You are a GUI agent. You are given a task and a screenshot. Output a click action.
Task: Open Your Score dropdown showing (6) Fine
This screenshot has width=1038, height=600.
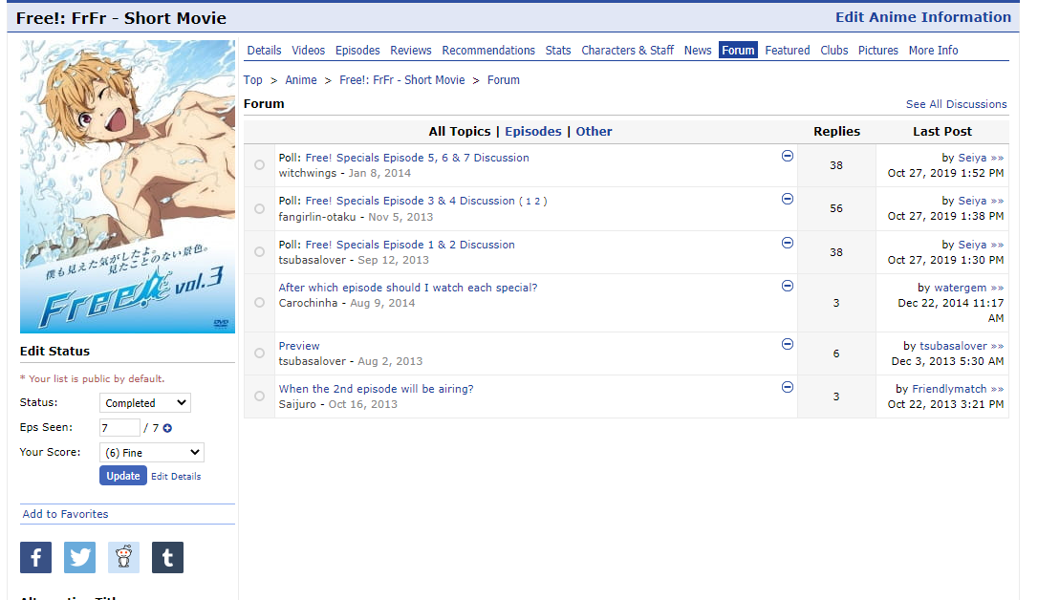152,453
